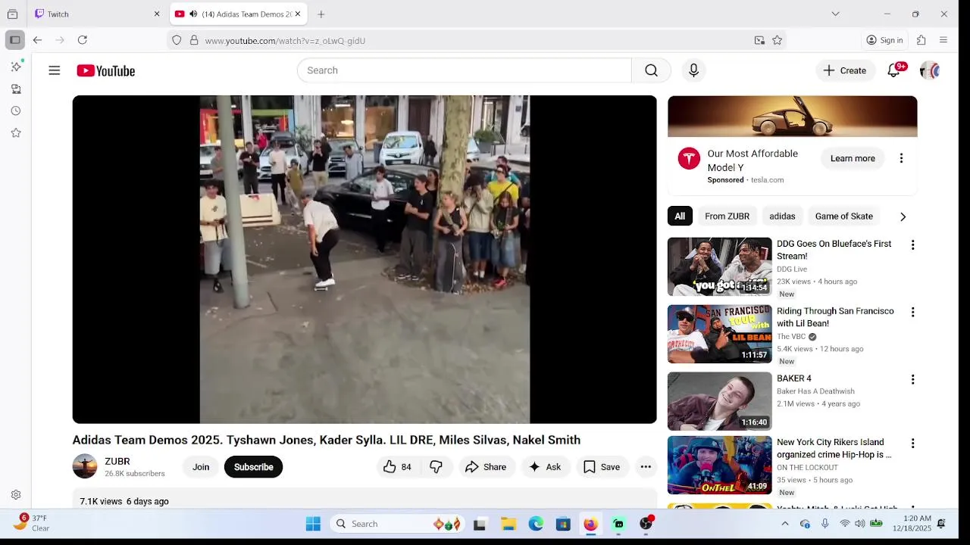Image resolution: width=970 pixels, height=545 pixels.
Task: Select the From ZUBR filter chip
Action: (727, 216)
